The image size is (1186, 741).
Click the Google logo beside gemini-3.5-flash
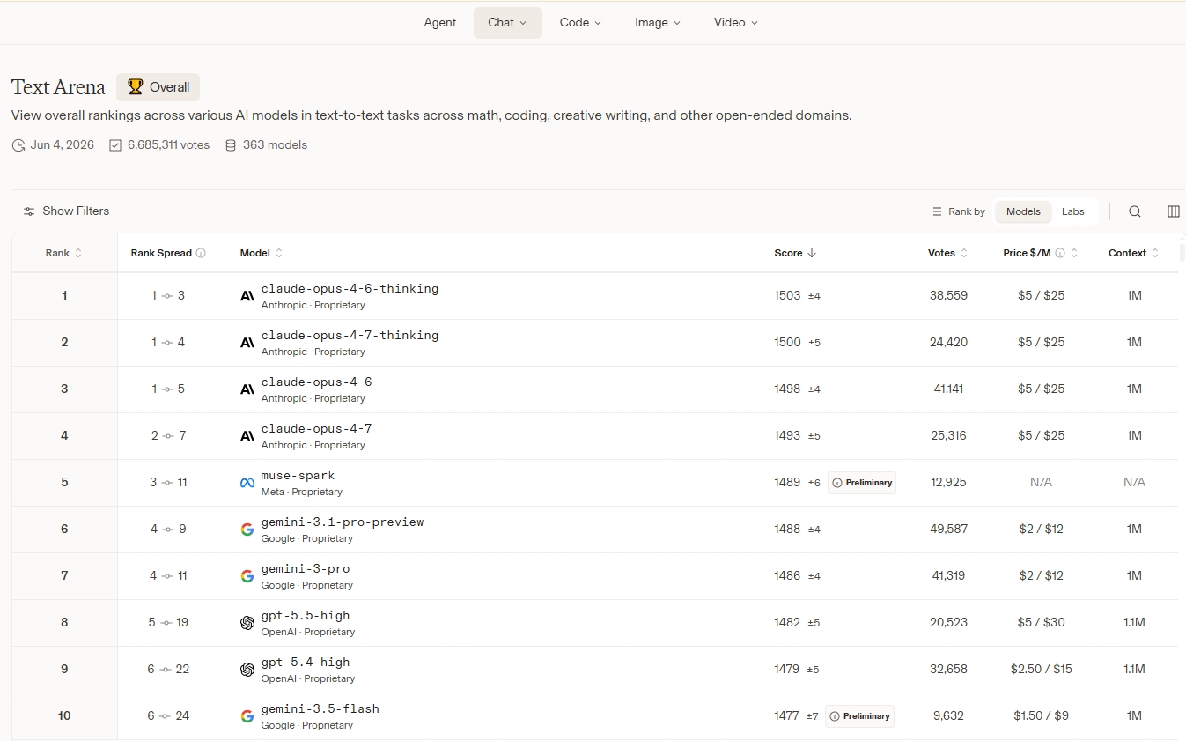[247, 716]
